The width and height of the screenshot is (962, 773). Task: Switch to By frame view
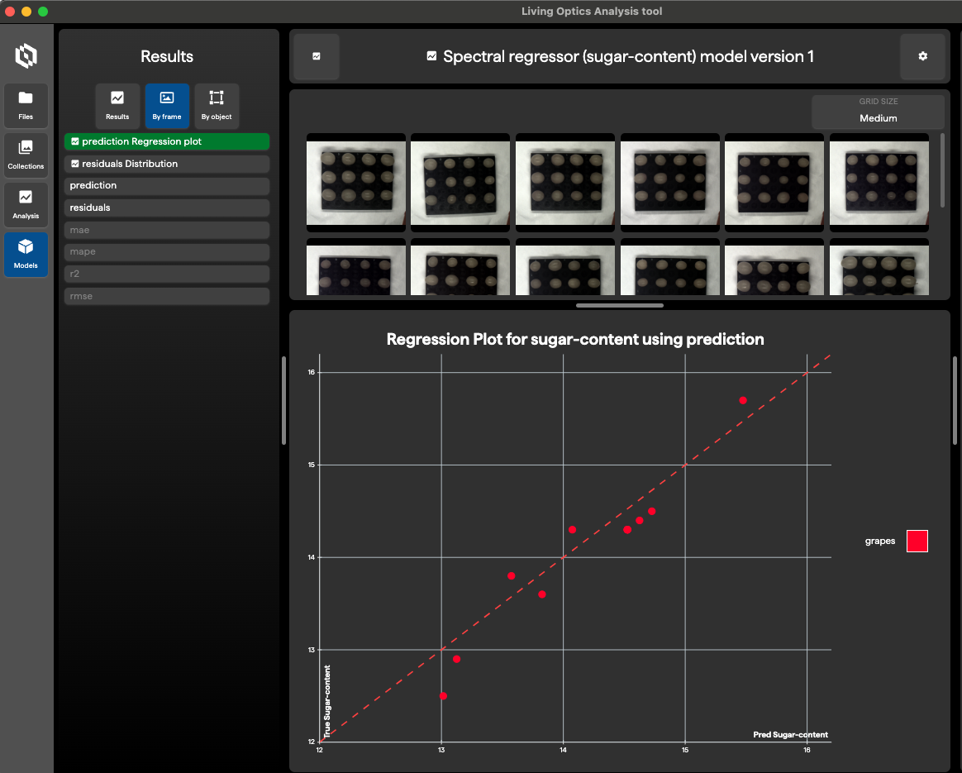click(x=167, y=105)
